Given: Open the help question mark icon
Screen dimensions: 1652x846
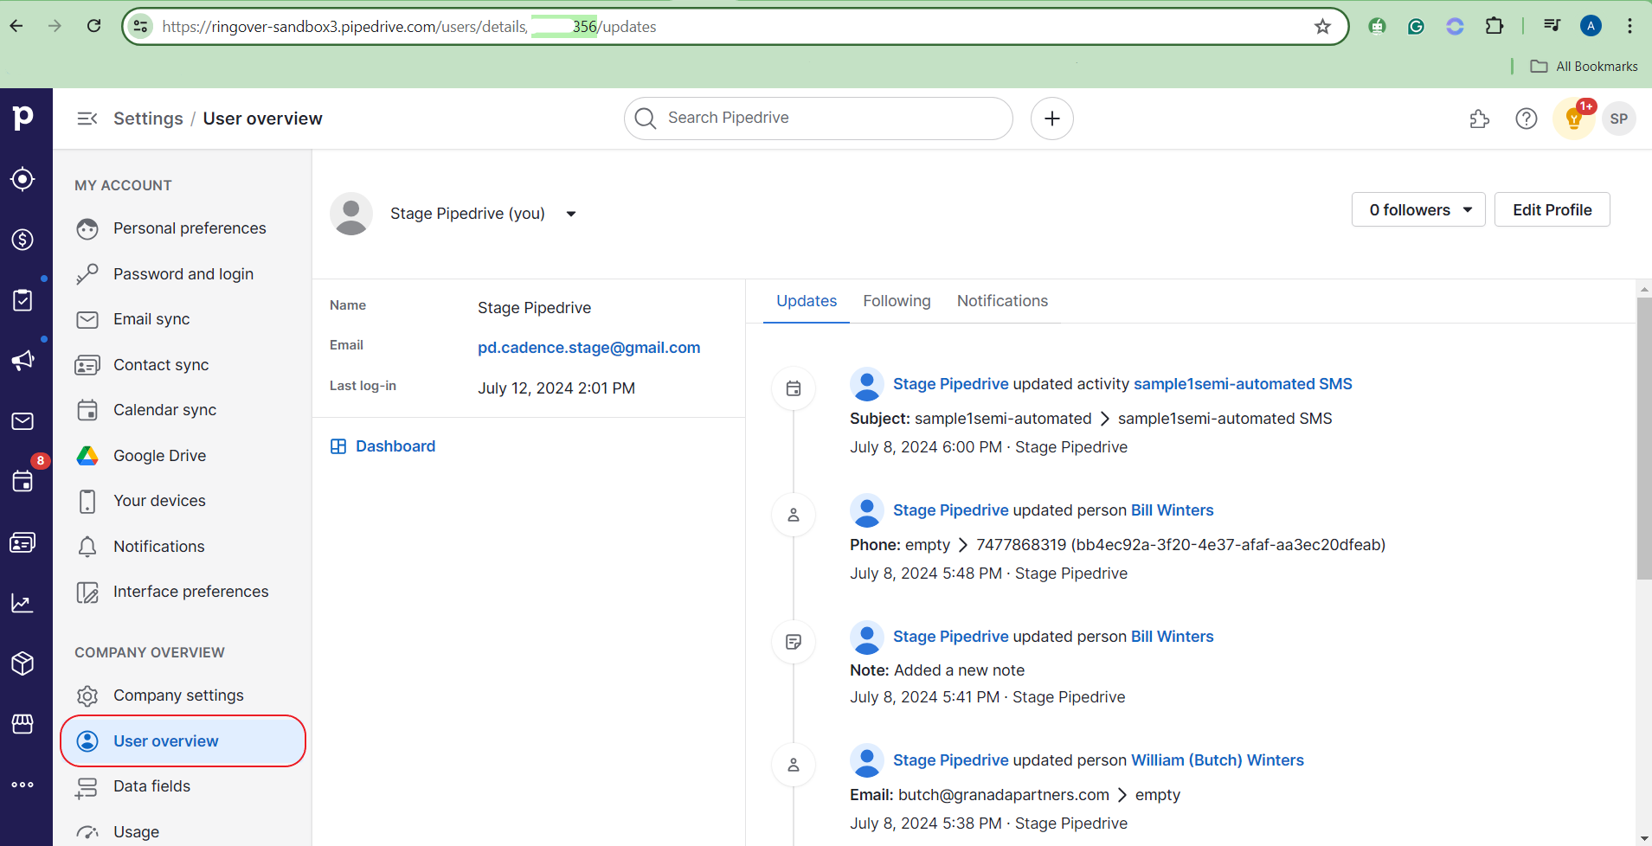Looking at the screenshot, I should pyautogui.click(x=1527, y=119).
